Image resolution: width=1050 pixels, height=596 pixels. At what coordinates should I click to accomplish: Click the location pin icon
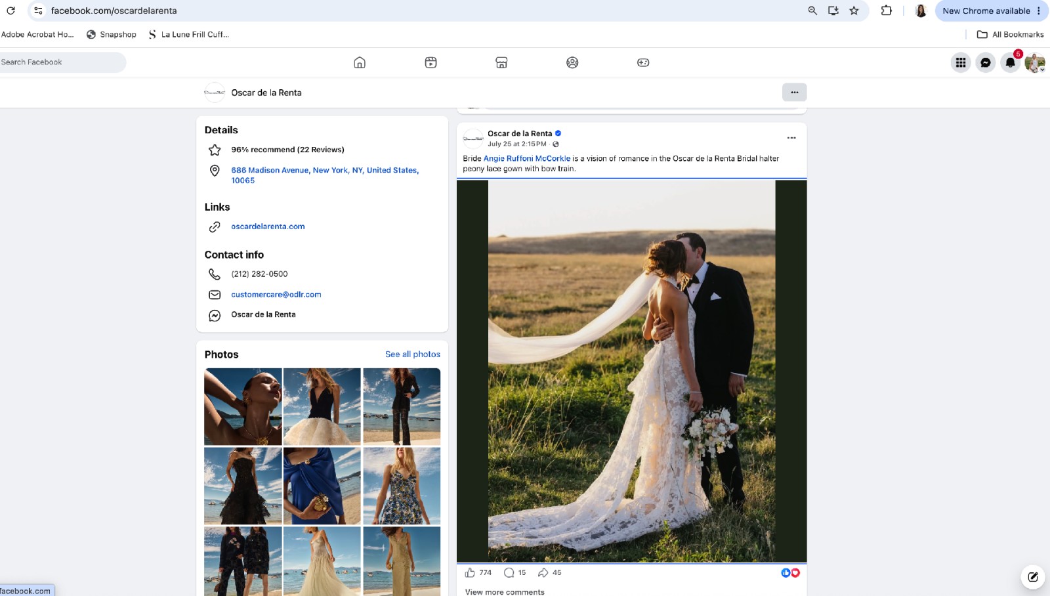(215, 171)
